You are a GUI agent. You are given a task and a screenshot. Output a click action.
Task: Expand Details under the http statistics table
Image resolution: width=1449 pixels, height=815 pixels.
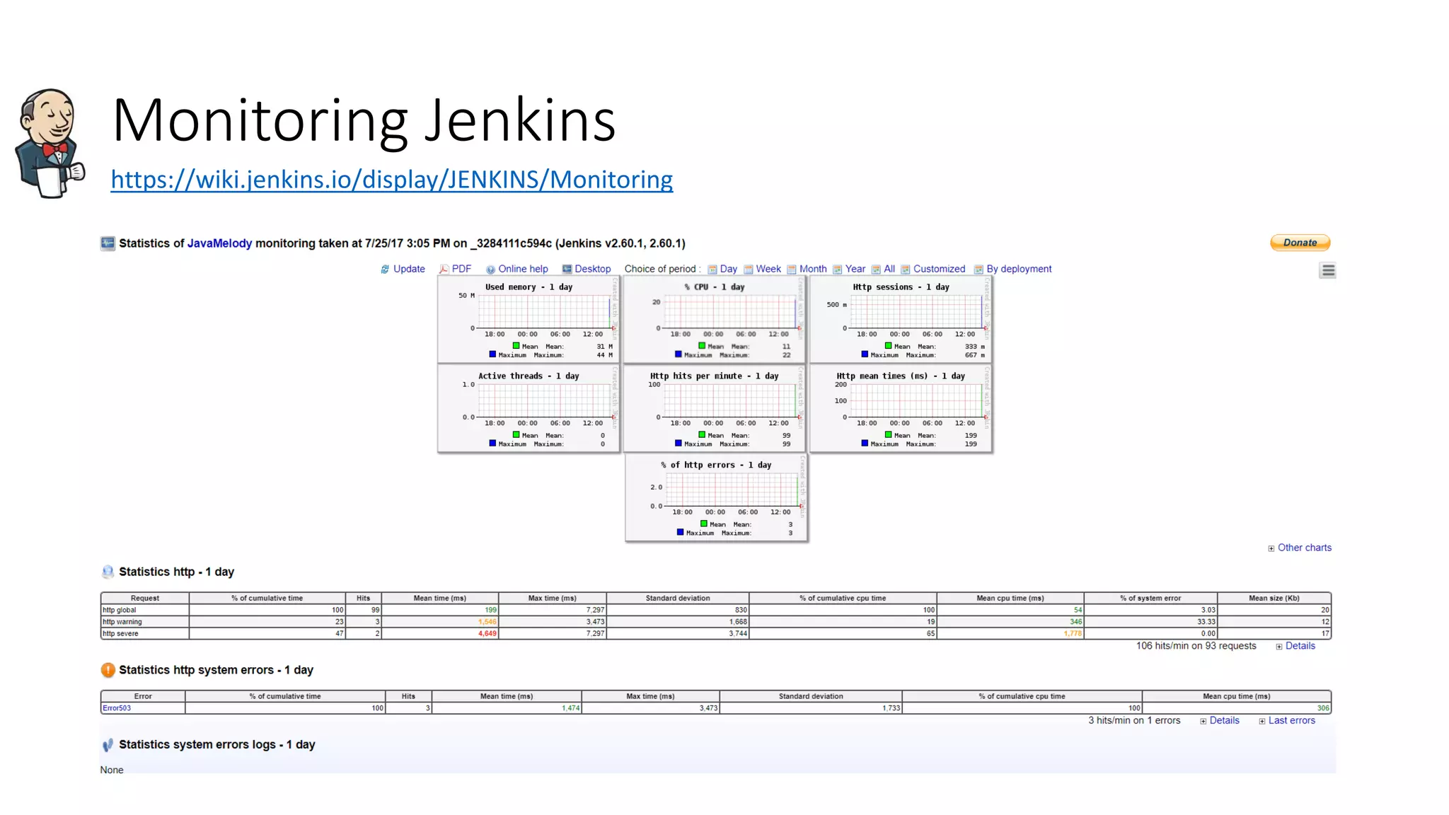[x=1300, y=646]
